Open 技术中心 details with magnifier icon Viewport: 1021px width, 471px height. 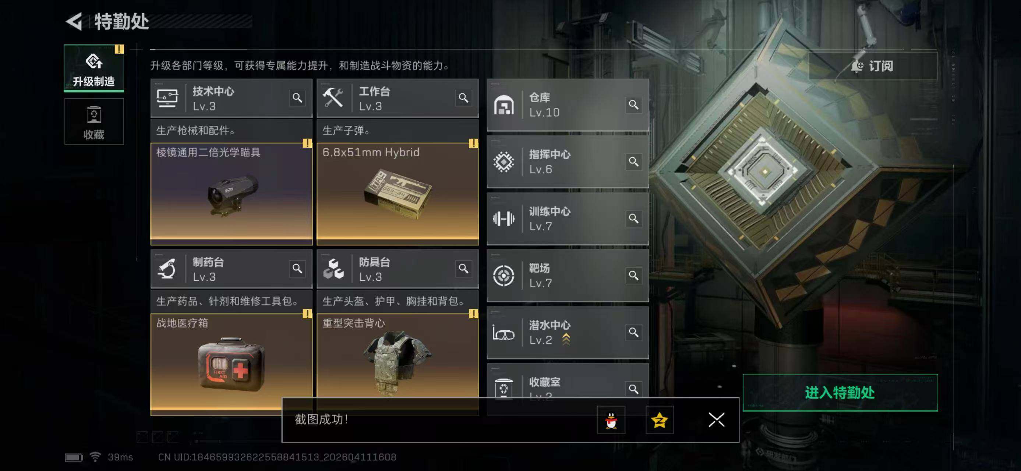[297, 98]
